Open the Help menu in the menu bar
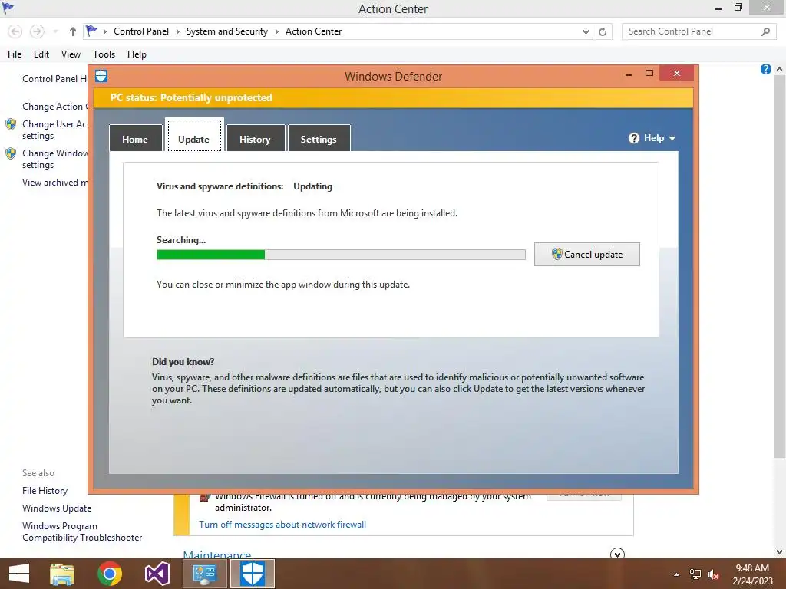 pyautogui.click(x=137, y=54)
